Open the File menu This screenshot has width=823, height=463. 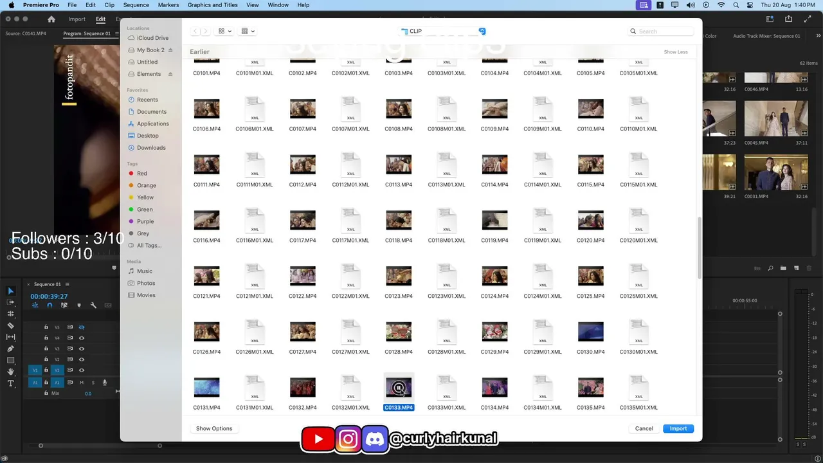click(72, 5)
